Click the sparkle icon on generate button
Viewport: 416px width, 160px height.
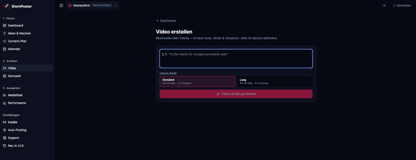(x=218, y=94)
